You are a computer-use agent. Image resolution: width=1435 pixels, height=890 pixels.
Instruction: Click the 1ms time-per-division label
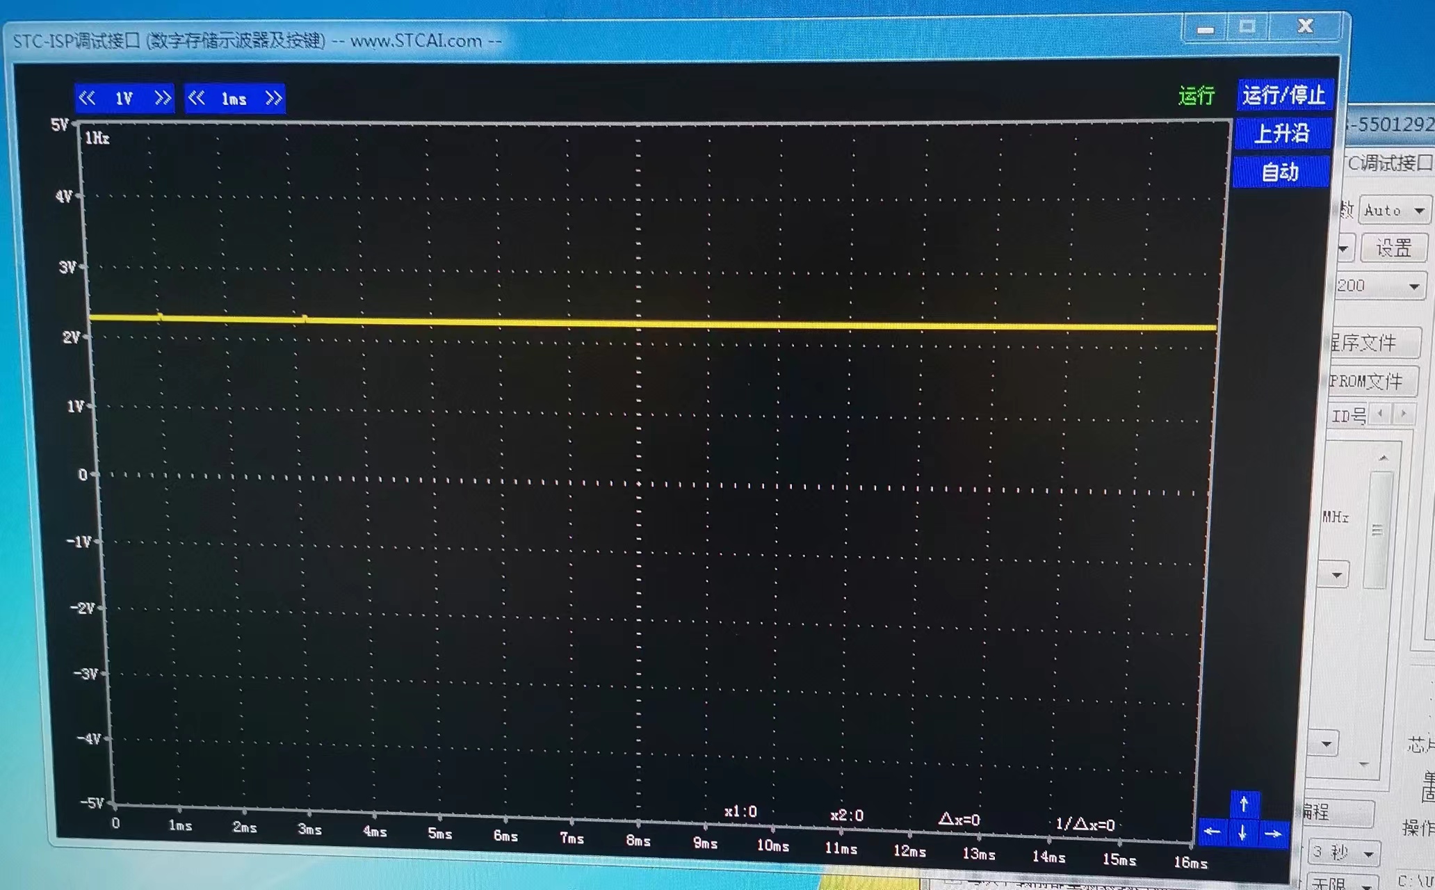234,99
